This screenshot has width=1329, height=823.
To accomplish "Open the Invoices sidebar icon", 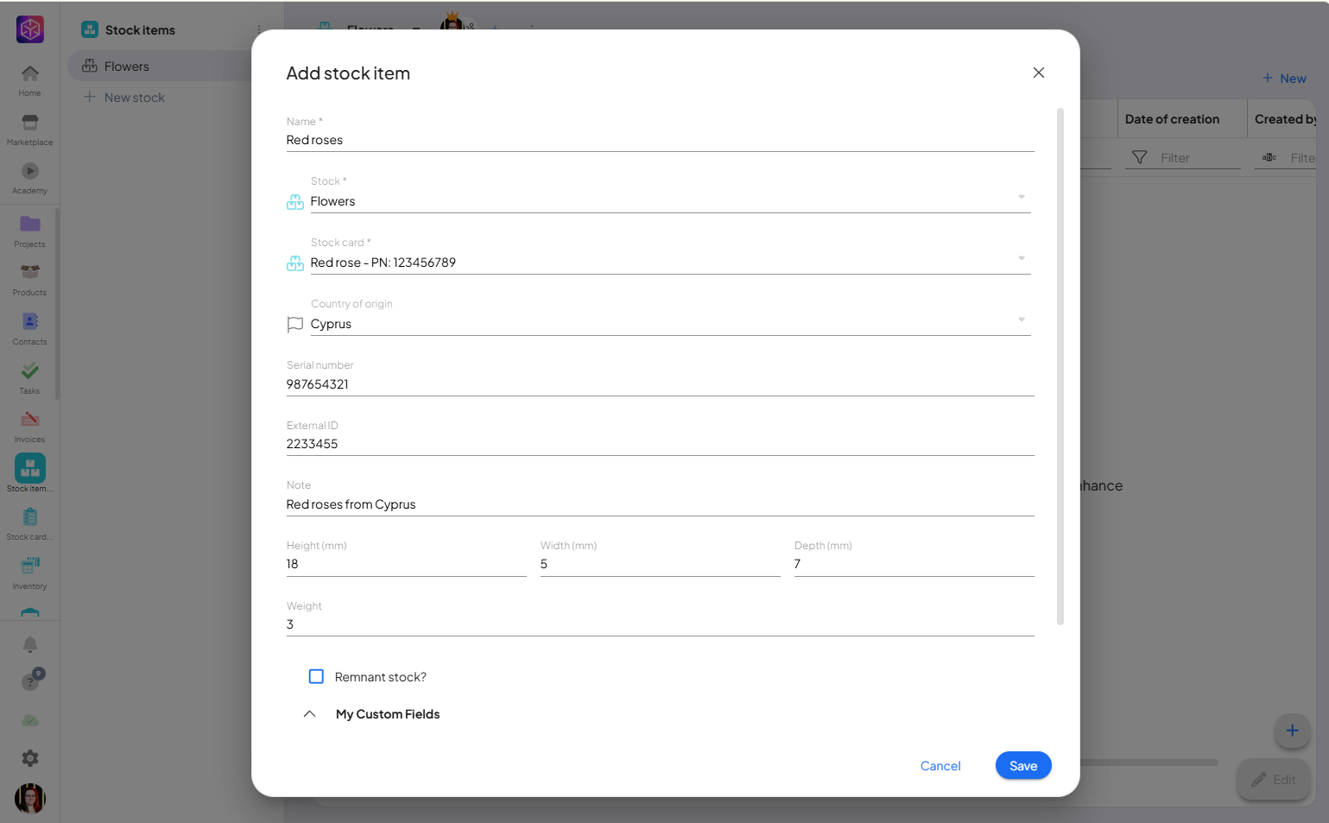I will (29, 421).
